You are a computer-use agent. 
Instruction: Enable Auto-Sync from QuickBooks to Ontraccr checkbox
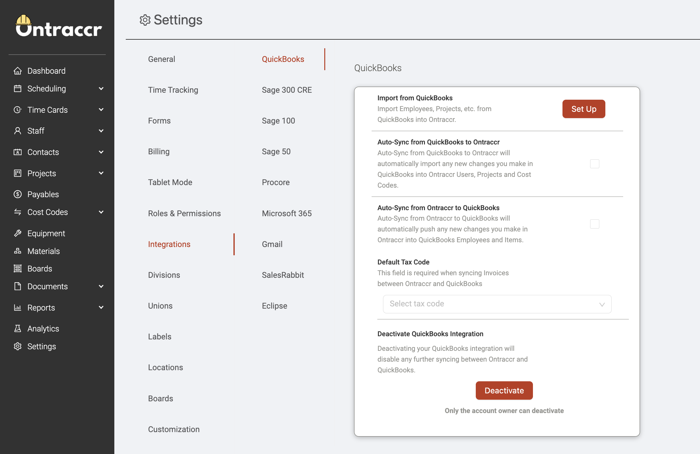coord(595,164)
